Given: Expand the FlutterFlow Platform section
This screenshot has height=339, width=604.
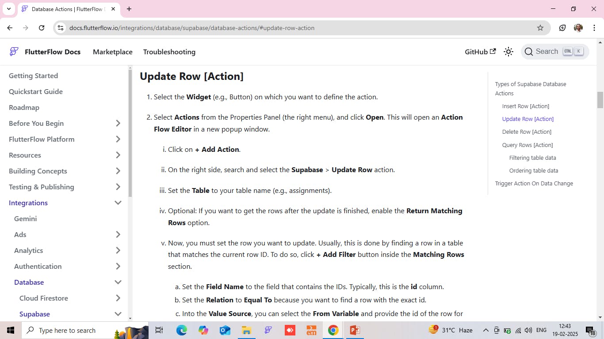Looking at the screenshot, I should tap(118, 139).
